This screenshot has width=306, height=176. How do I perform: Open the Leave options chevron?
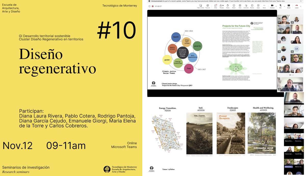pyautogui.click(x=300, y=6)
